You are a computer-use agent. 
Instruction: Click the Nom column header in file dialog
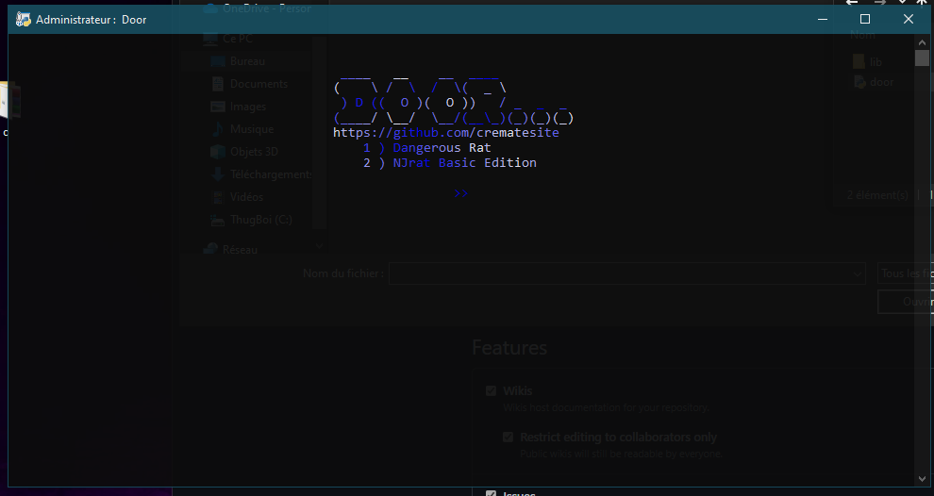[x=862, y=35]
